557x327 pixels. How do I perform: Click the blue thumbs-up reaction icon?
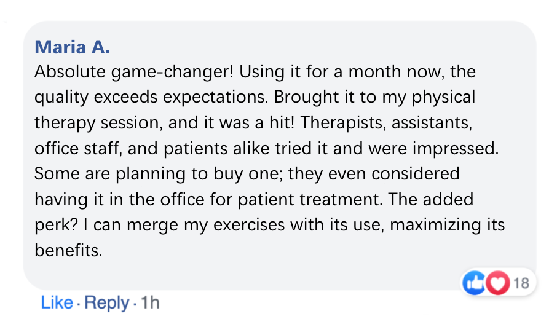point(473,283)
